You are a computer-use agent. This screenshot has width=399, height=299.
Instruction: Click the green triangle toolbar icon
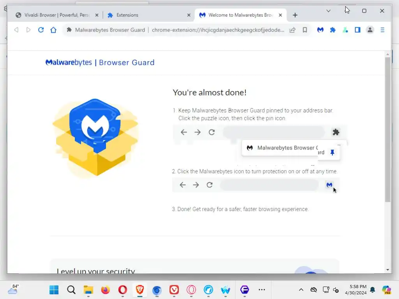pos(345,30)
